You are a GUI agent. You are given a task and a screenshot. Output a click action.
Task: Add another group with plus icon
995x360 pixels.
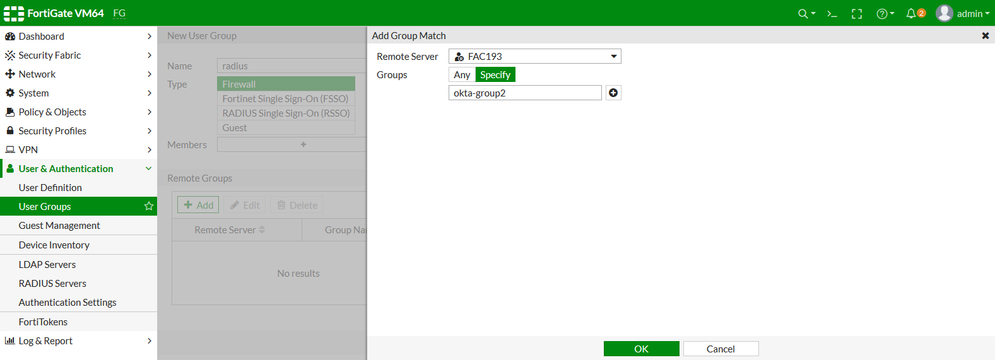coord(613,93)
